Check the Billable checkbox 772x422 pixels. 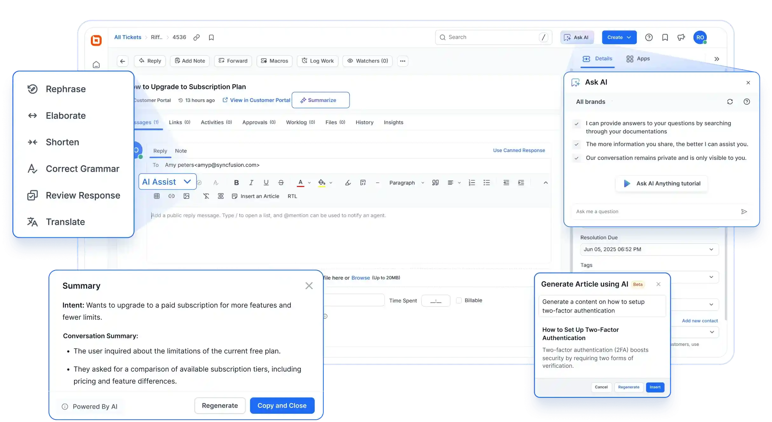459,300
